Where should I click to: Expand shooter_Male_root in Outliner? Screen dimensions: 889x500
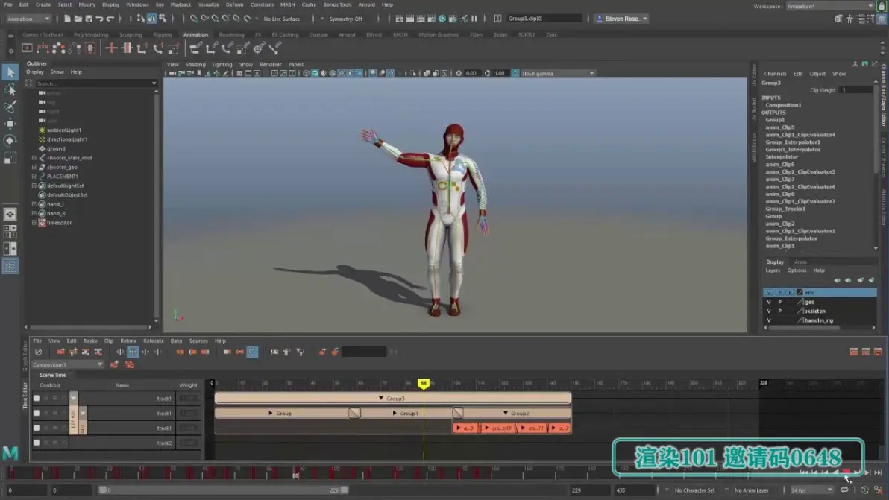pos(34,158)
